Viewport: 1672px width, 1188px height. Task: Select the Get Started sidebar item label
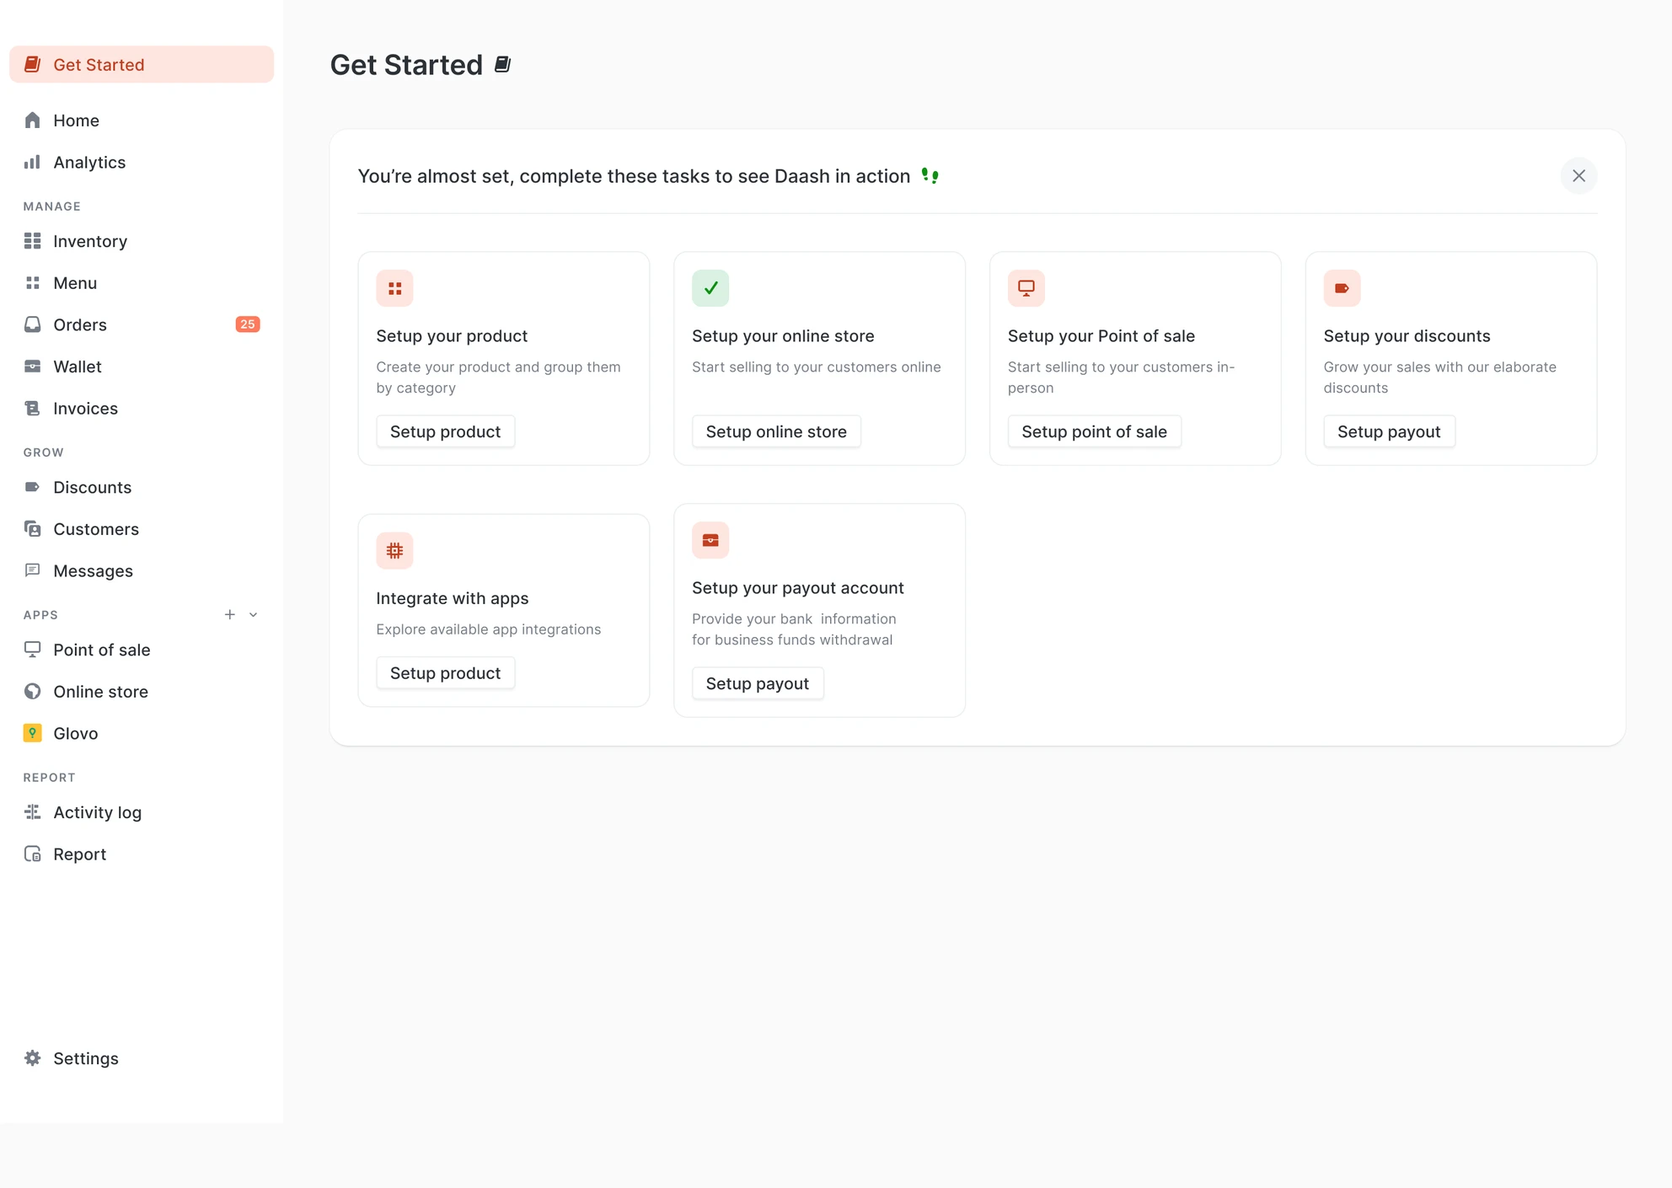point(99,64)
